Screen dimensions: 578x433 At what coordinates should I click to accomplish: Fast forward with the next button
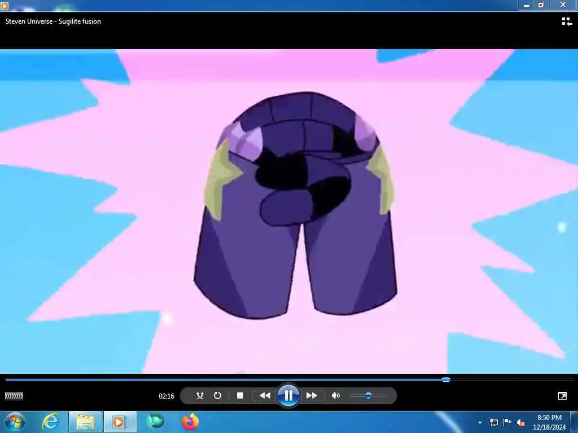[312, 395]
